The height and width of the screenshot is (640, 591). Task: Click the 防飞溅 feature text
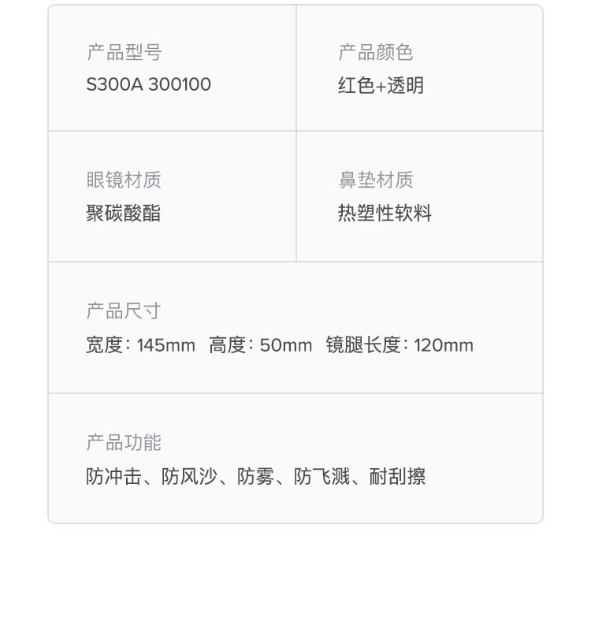pos(322,476)
